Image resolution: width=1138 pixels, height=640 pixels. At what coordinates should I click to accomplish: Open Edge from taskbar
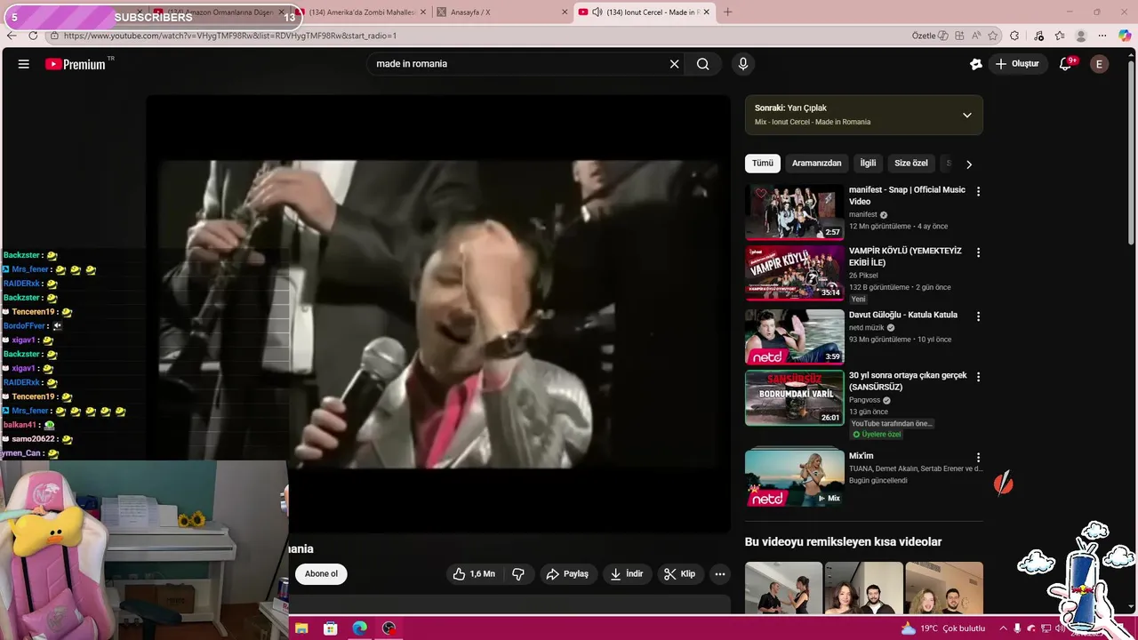click(x=359, y=628)
